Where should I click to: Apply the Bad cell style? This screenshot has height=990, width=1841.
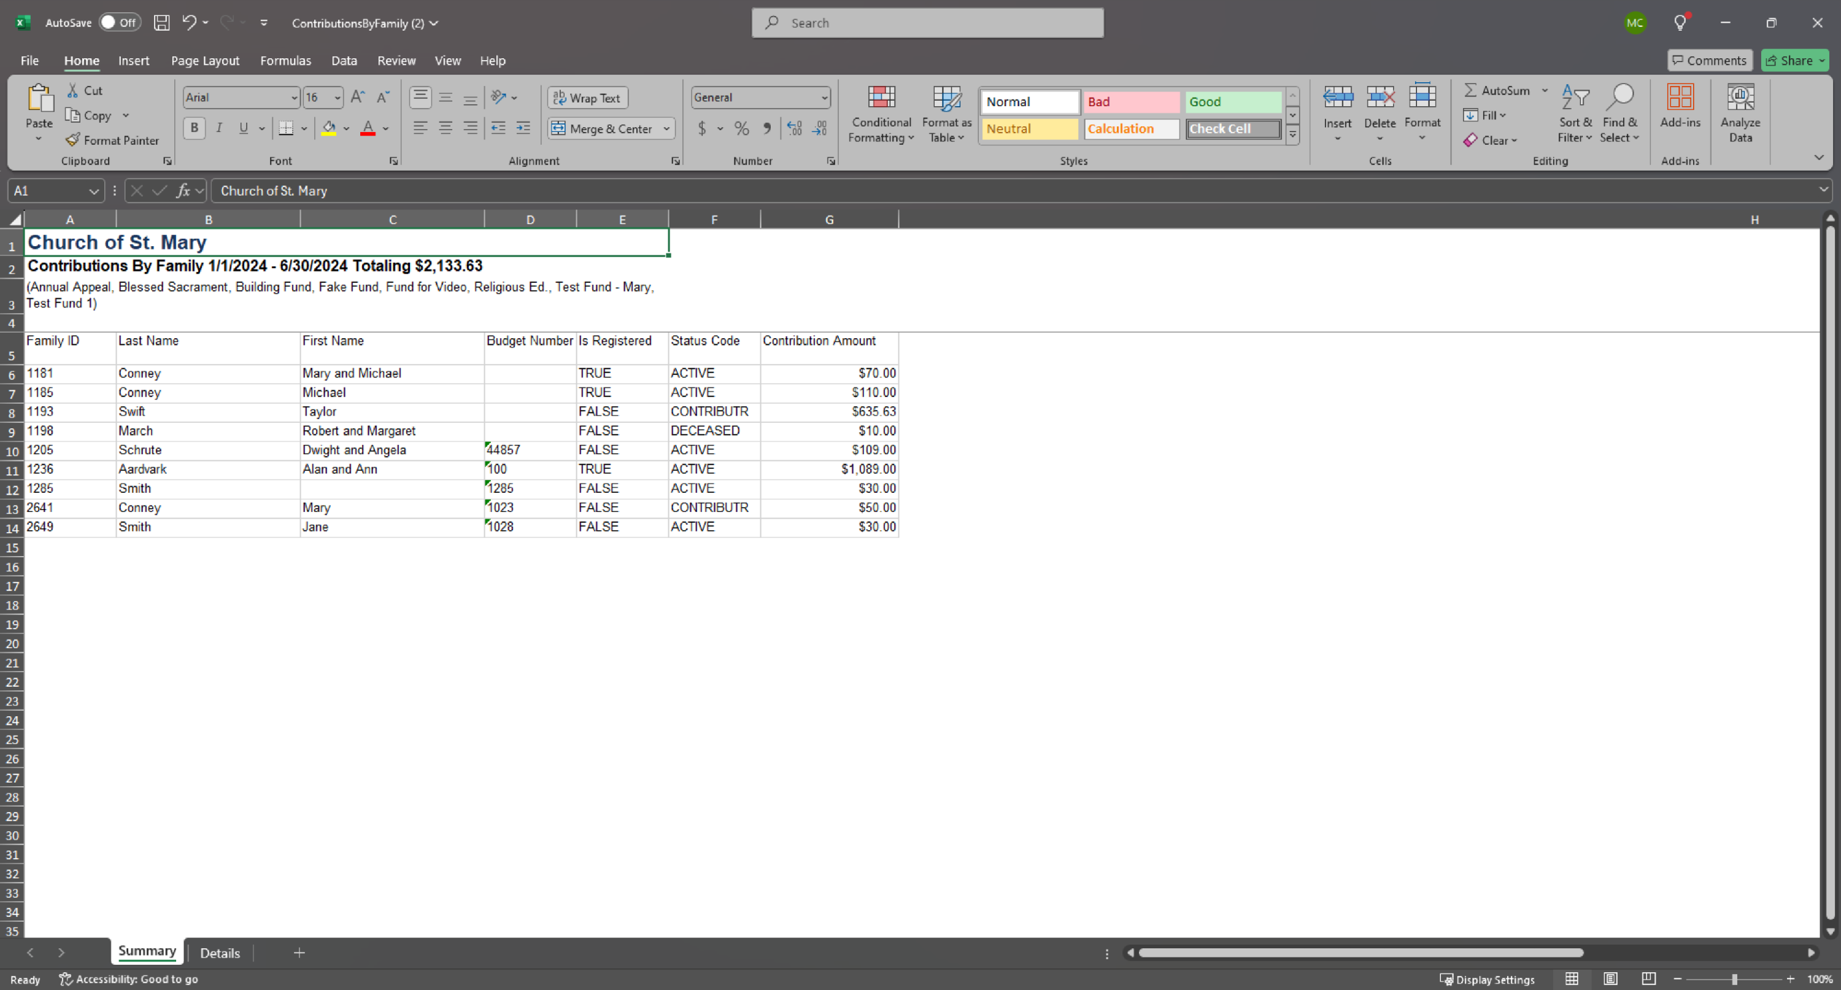click(1130, 101)
